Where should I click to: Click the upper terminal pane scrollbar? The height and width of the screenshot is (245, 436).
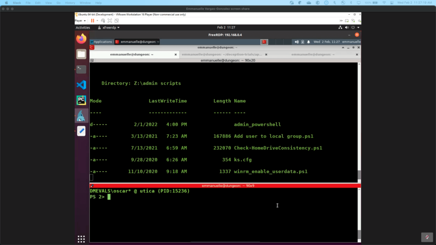click(x=359, y=174)
